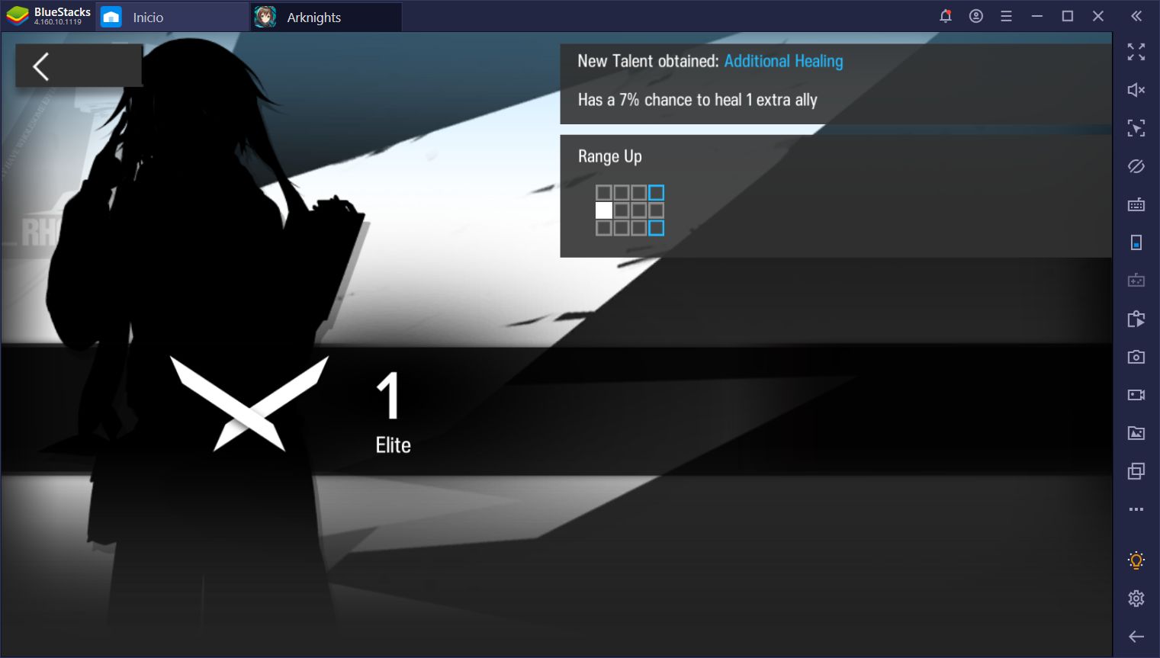Open the Inicio home tab
Viewport: 1160px width, 658px height.
pyautogui.click(x=172, y=17)
